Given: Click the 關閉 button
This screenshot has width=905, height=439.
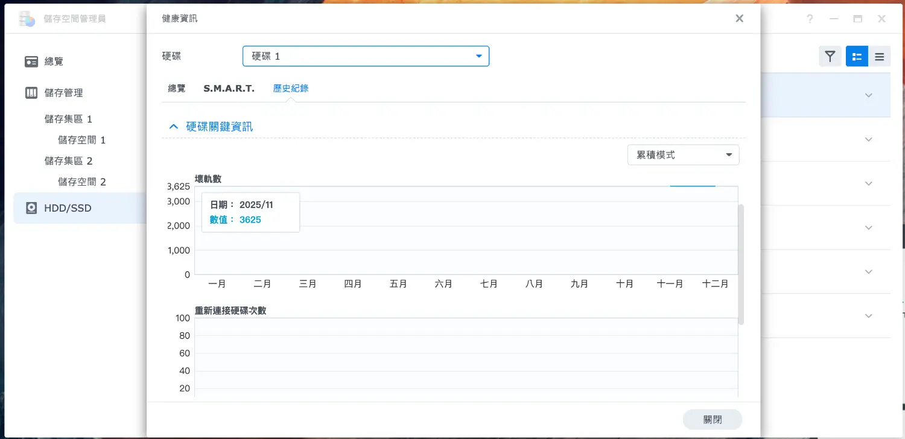Looking at the screenshot, I should (712, 420).
